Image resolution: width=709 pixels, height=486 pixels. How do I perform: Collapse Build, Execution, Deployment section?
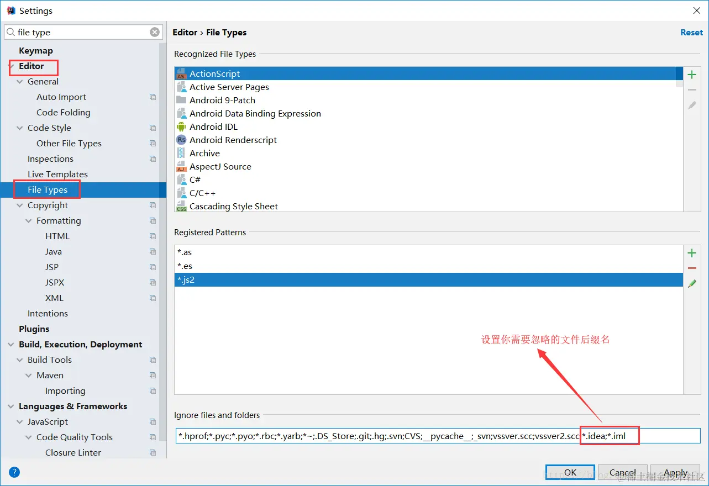(11, 345)
